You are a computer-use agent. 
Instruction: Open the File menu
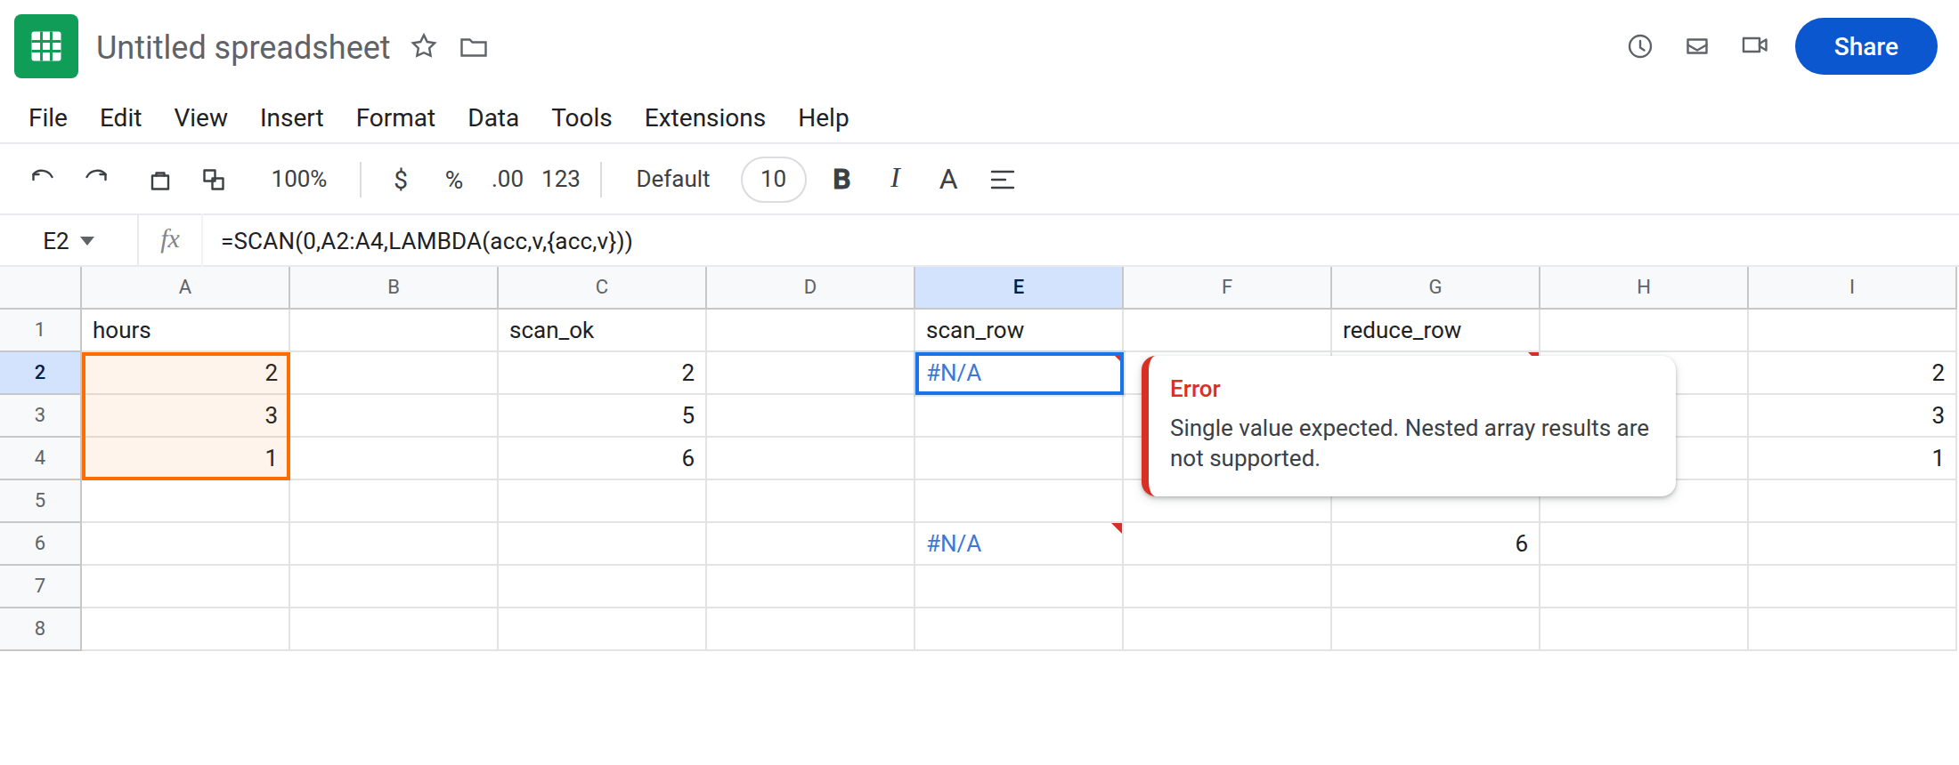(x=48, y=117)
